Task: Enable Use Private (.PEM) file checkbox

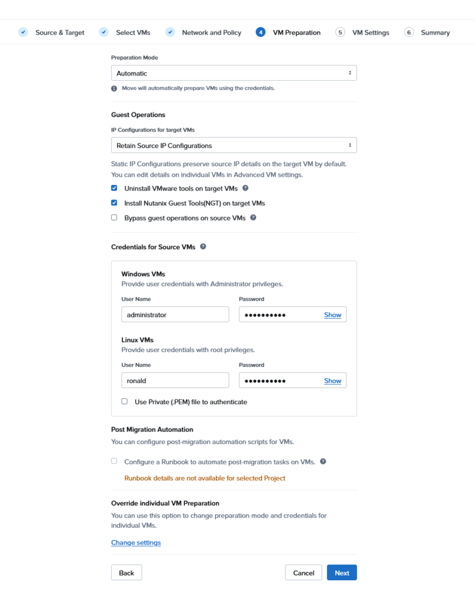Action: 124,402
